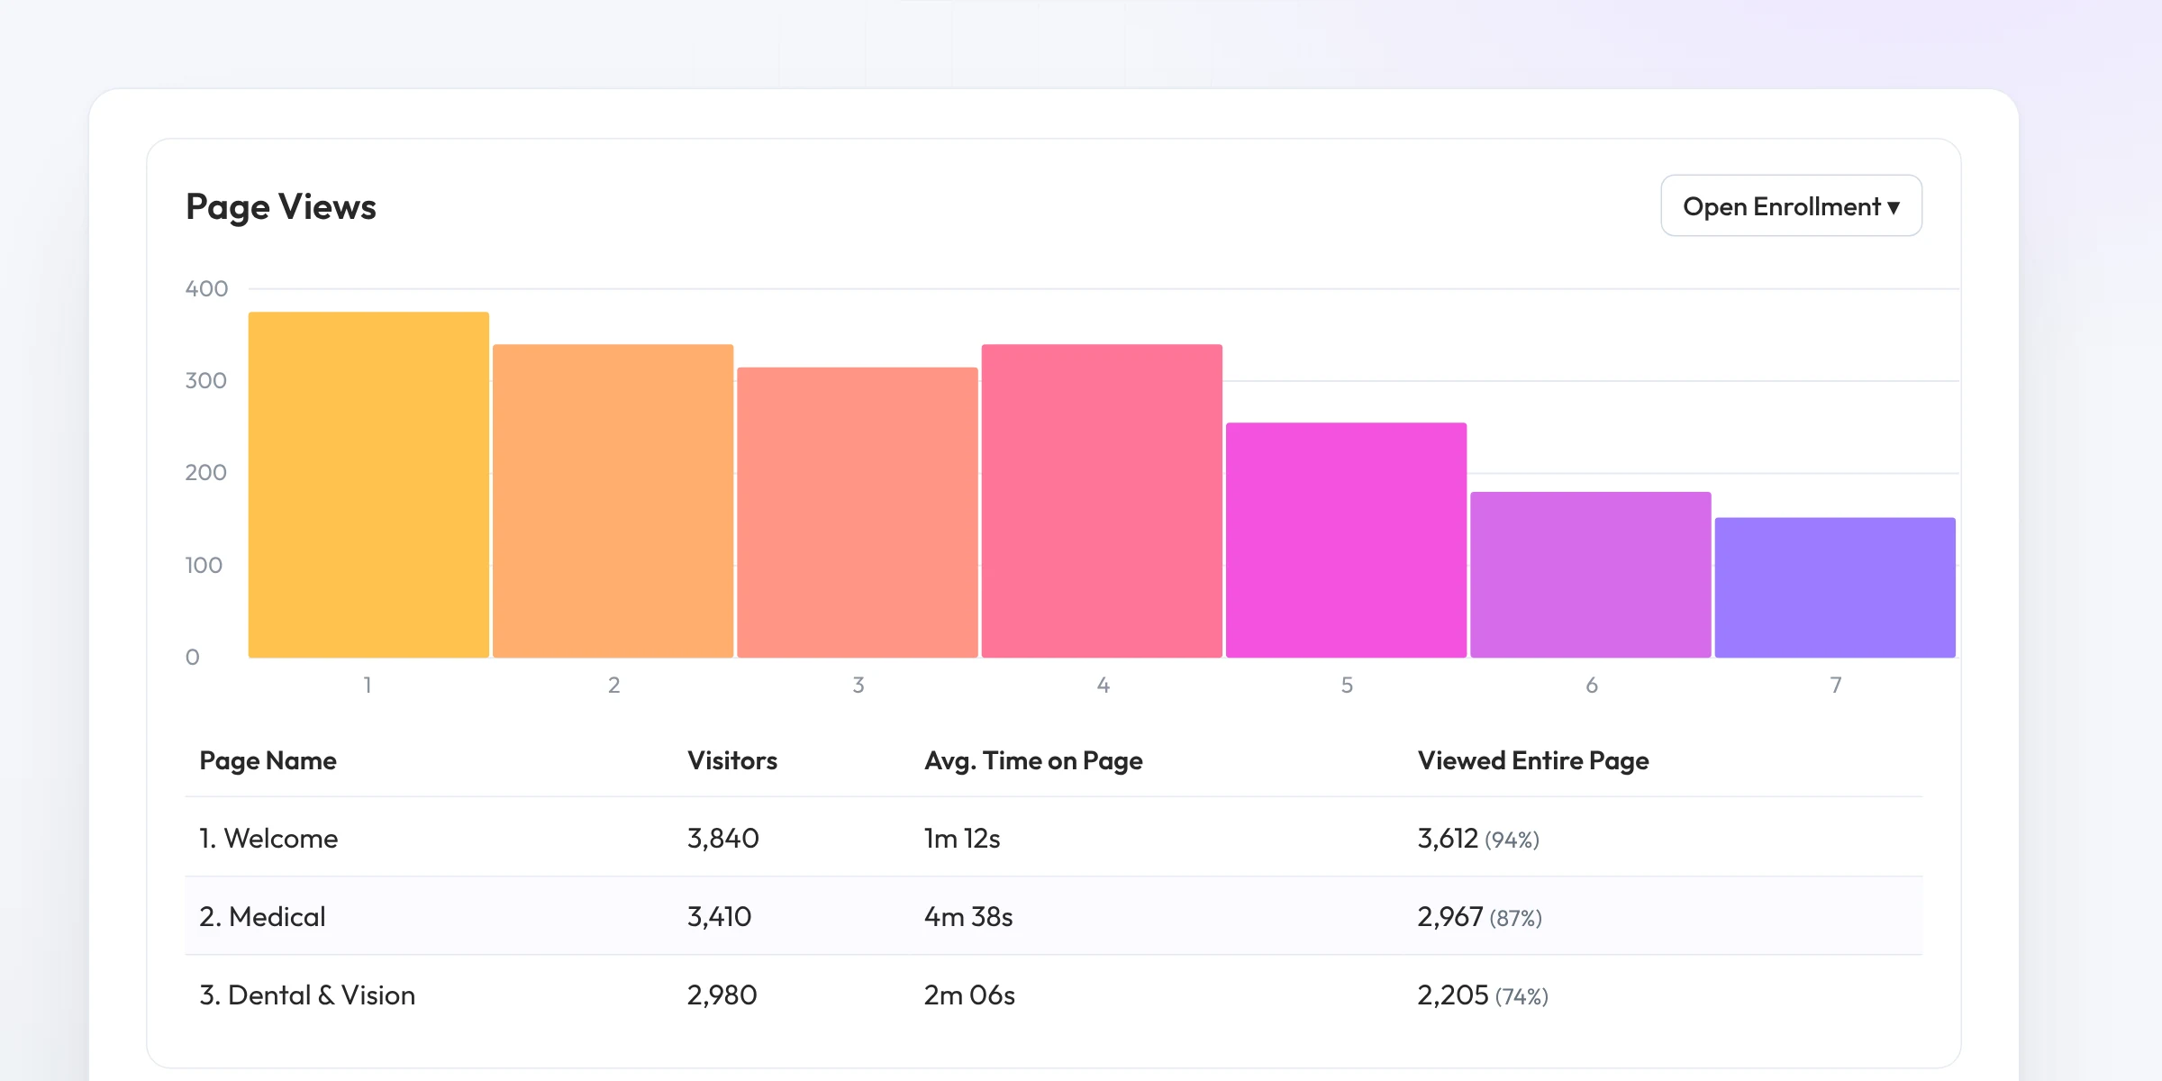Click the orange bar for page 2

pyautogui.click(x=613, y=501)
